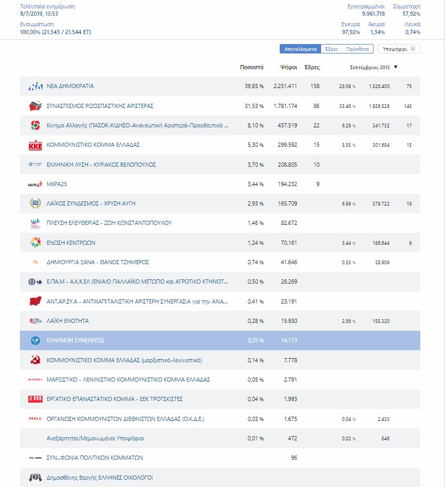445x487 pixels.
Task: Open the ΜέΡΑ25 party name link
Action: 57,184
